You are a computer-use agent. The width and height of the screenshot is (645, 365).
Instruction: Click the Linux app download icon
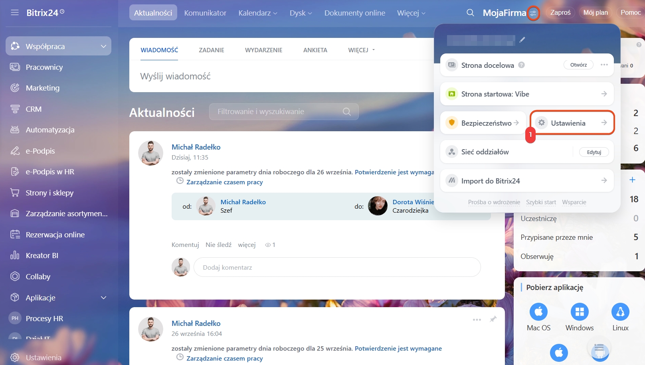point(620,312)
